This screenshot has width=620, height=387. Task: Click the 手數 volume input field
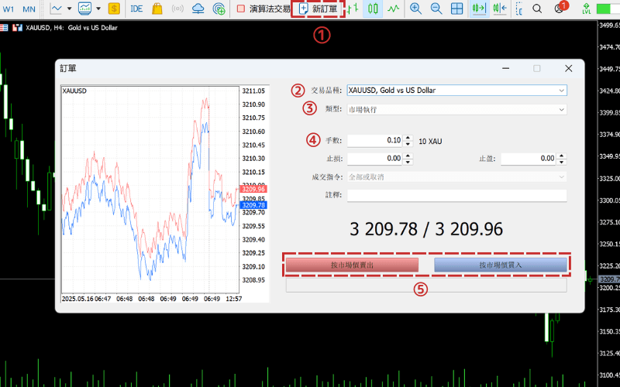[374, 140]
